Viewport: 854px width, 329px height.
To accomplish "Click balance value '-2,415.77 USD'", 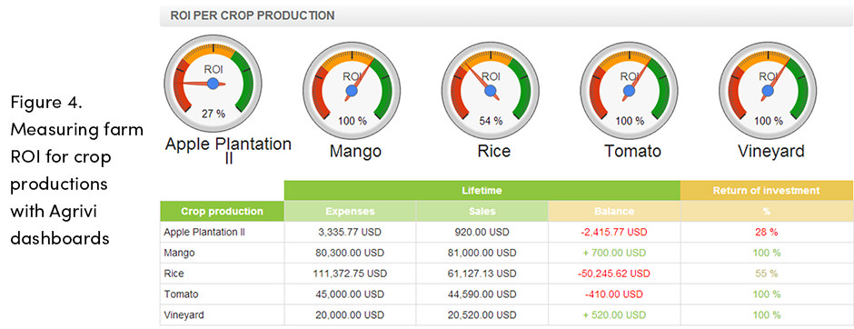I will click(x=614, y=232).
